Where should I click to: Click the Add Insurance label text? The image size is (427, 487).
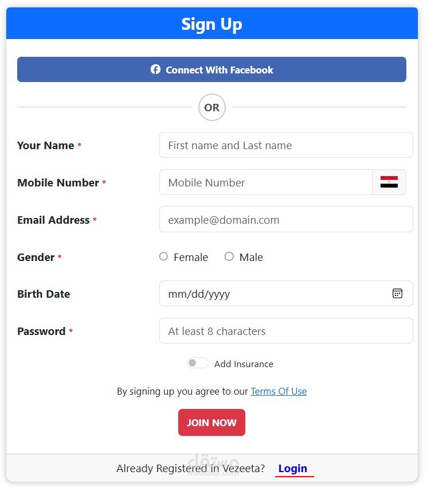coord(244,364)
